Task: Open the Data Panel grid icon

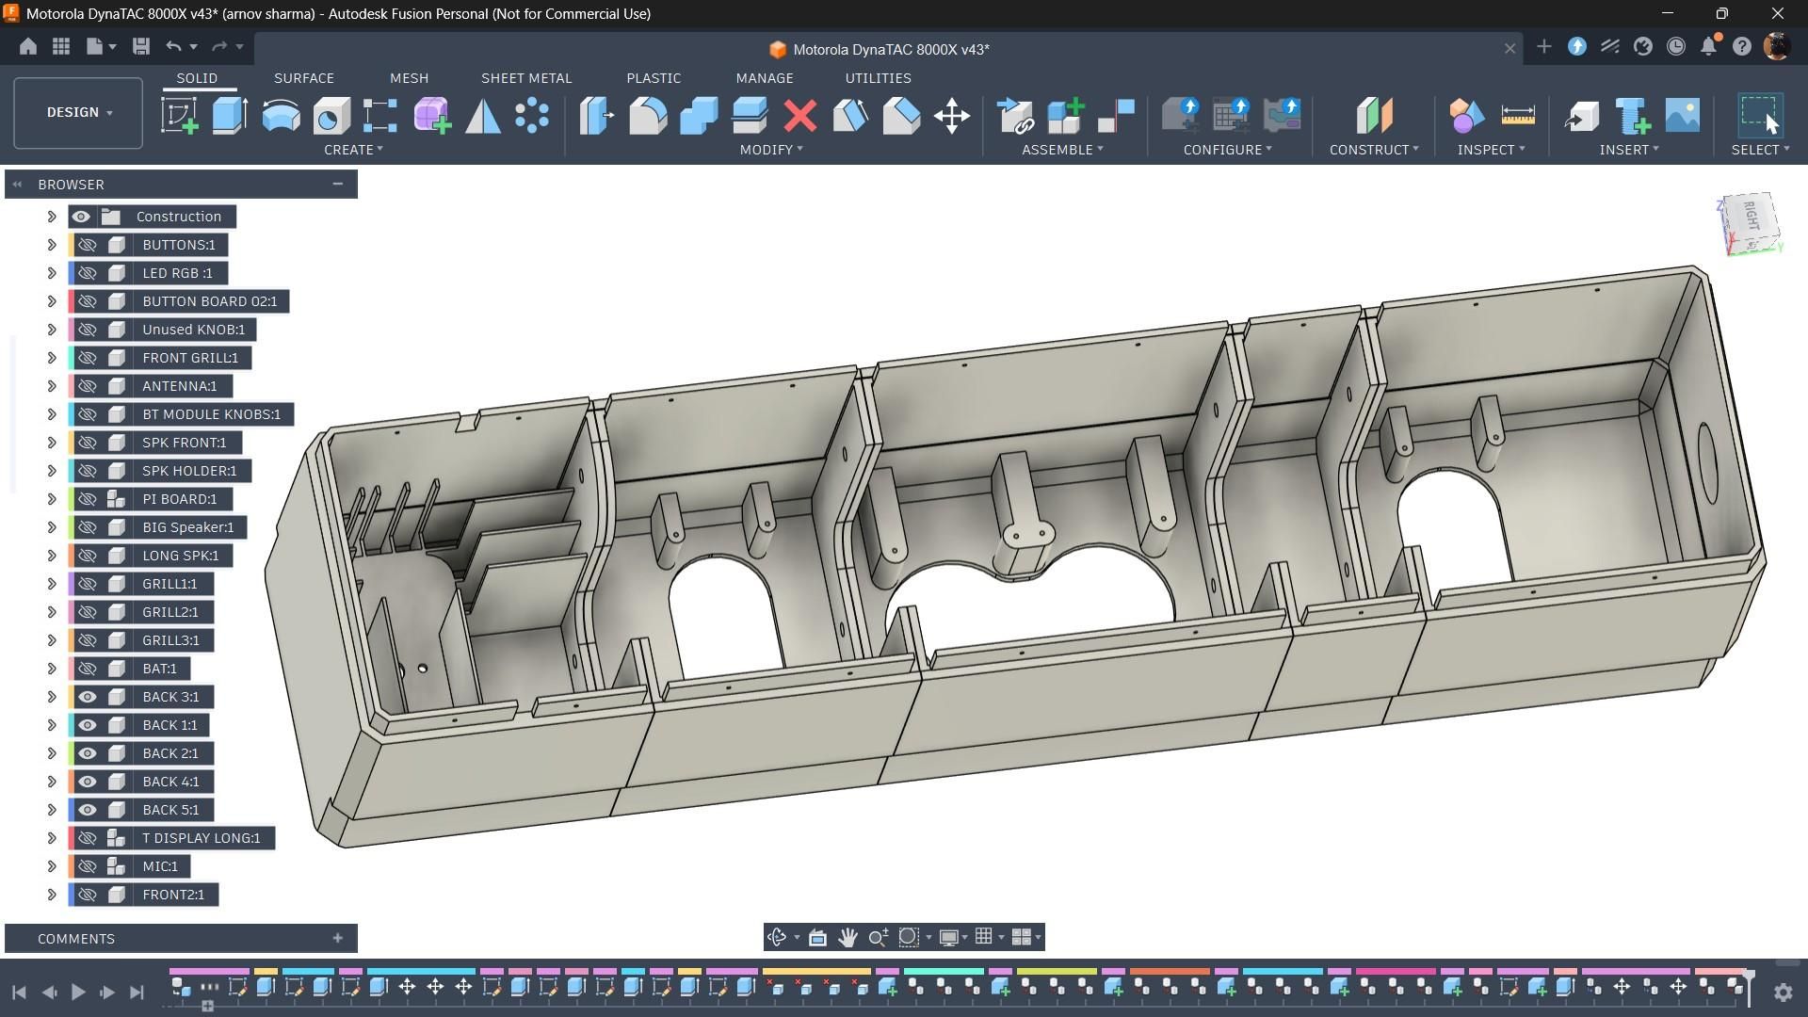Action: (61, 46)
